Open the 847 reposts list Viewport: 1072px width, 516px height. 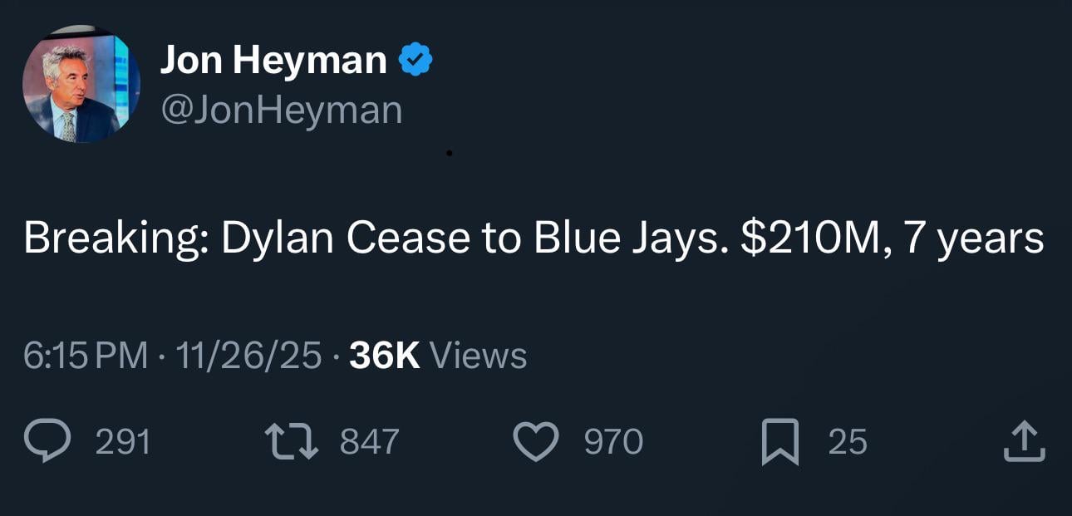click(369, 441)
